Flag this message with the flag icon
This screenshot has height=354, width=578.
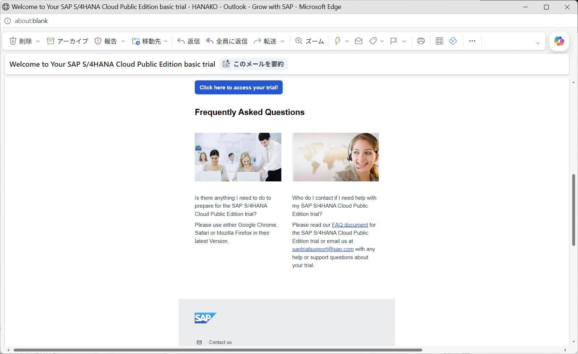(x=394, y=41)
